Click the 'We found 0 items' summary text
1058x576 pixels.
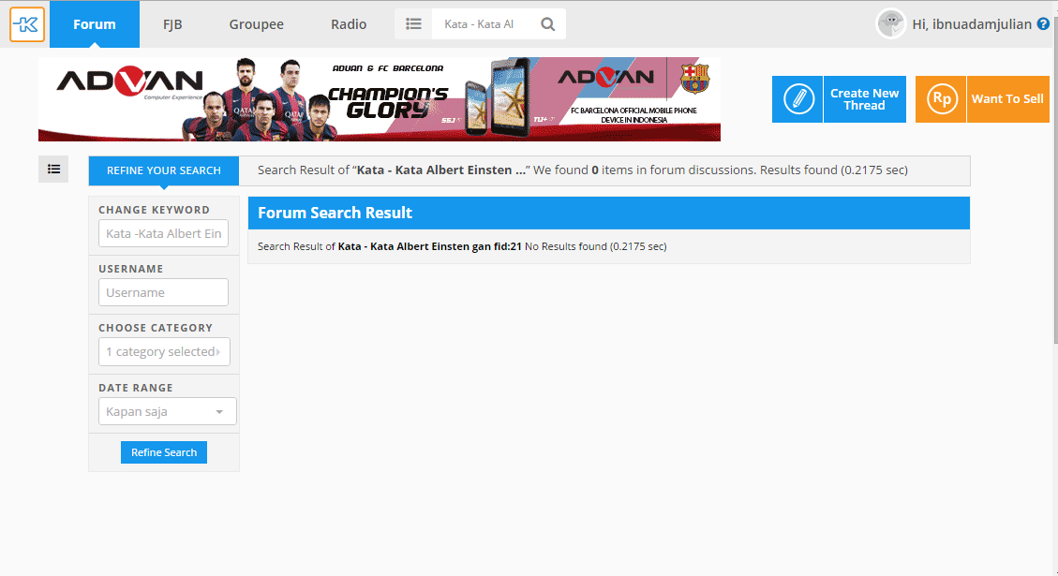point(644,170)
